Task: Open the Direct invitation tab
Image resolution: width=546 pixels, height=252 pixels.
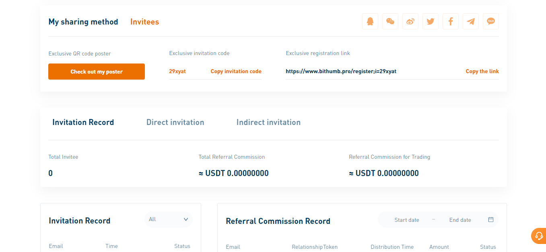Action: click(x=175, y=123)
